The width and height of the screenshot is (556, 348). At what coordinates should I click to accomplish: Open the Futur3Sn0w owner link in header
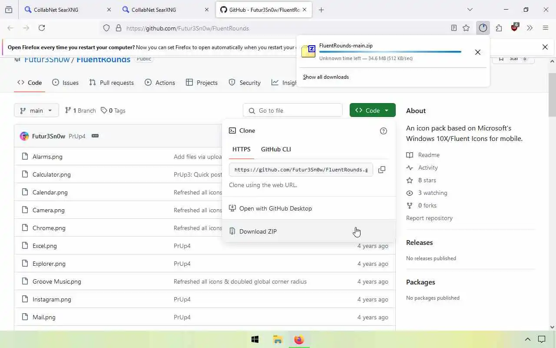click(47, 60)
